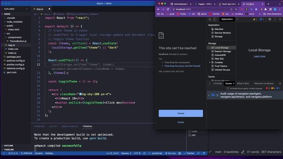The height and width of the screenshot is (159, 283).
Task: Click the Quokka status bar item
Action: pyautogui.click(x=38, y=153)
